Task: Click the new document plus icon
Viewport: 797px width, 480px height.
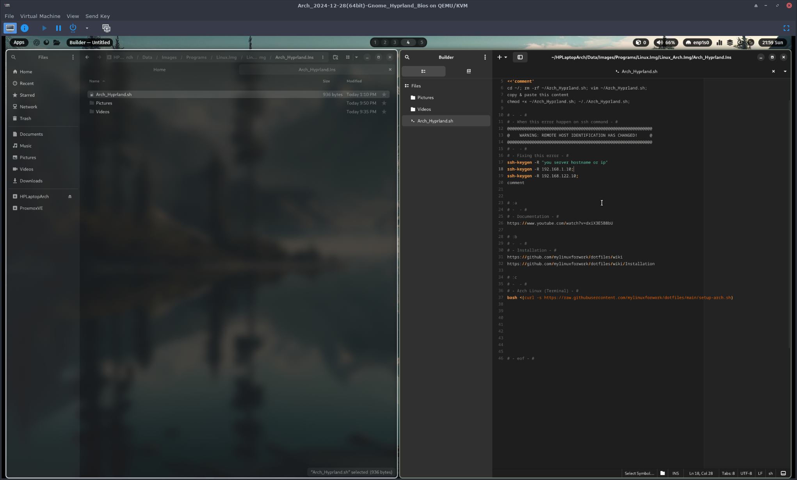Action: [499, 57]
